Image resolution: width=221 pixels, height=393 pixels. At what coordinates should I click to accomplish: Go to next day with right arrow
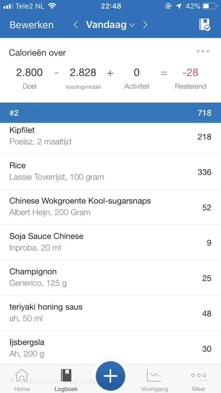(145, 25)
